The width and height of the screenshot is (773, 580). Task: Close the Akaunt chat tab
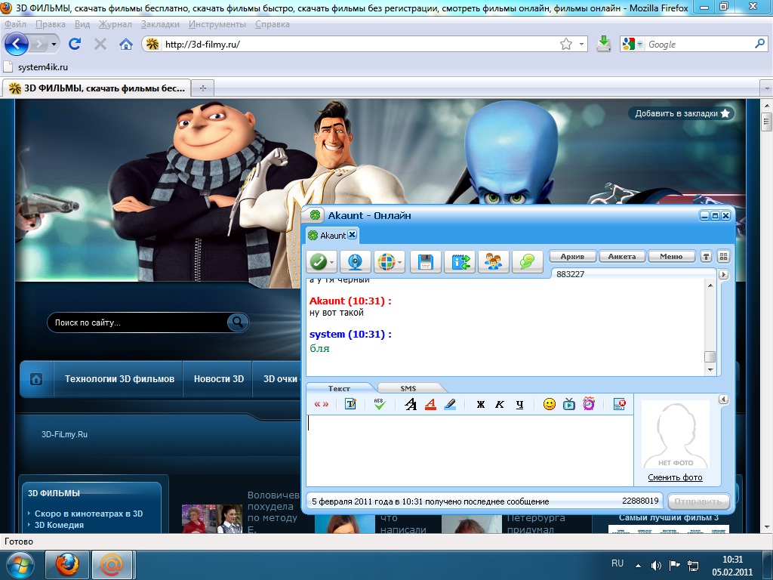point(352,235)
